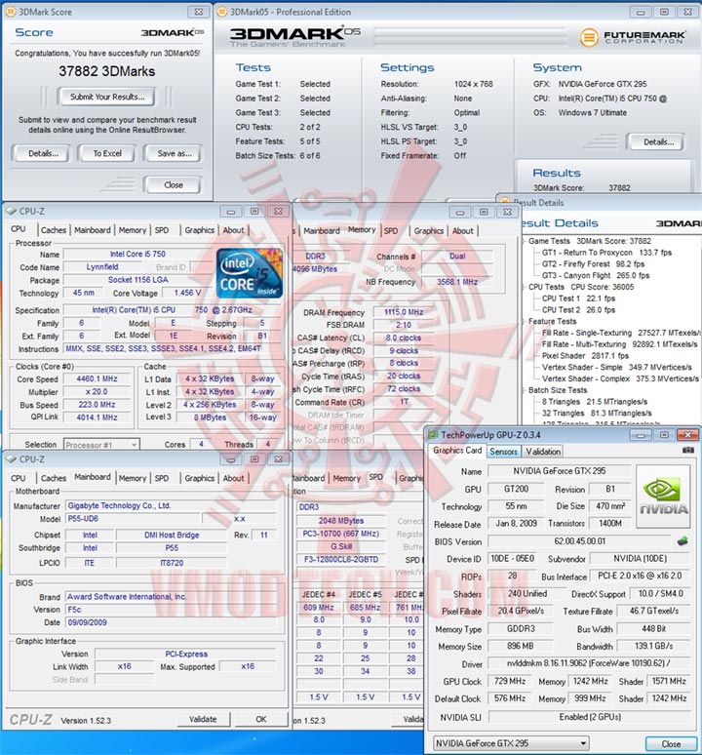
Task: Save the BIOS using the green chip icon
Action: pyautogui.click(x=682, y=541)
